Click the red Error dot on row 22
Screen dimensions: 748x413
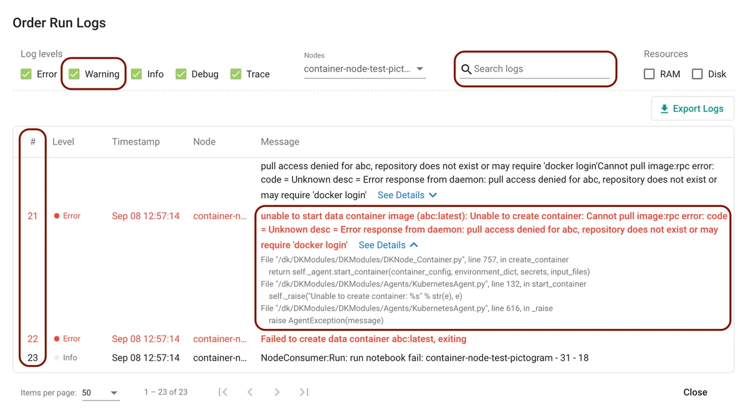pyautogui.click(x=57, y=339)
